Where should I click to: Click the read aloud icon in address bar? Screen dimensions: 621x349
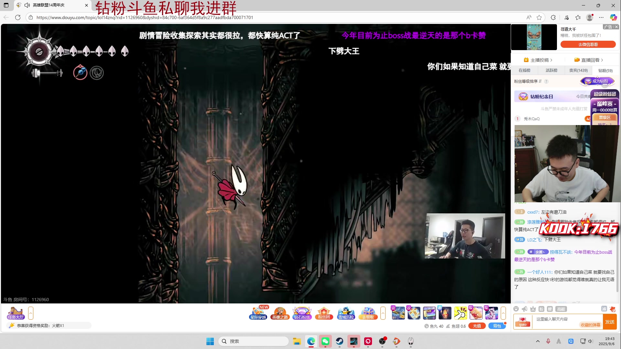(x=529, y=17)
